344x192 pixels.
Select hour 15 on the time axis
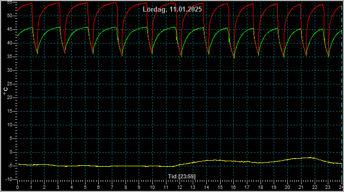(220, 187)
